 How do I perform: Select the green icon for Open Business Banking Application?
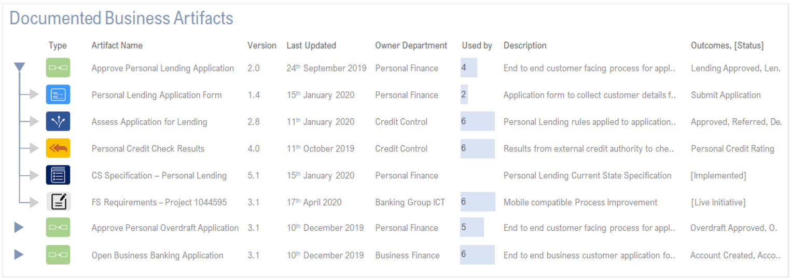coord(58,255)
